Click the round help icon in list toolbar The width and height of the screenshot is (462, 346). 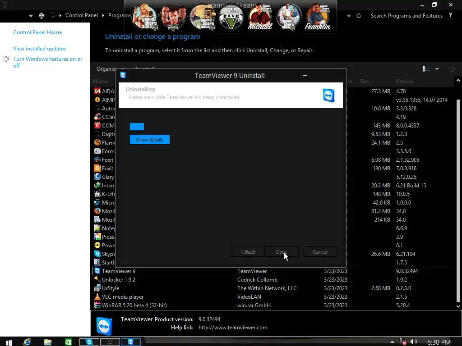[x=451, y=69]
